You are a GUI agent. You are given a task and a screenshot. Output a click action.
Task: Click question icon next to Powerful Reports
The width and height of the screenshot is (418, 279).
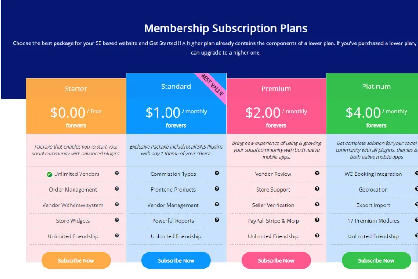217,220
